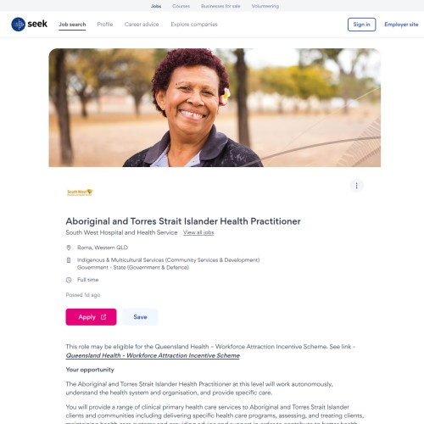Click the external link icon on Apply

[103, 317]
